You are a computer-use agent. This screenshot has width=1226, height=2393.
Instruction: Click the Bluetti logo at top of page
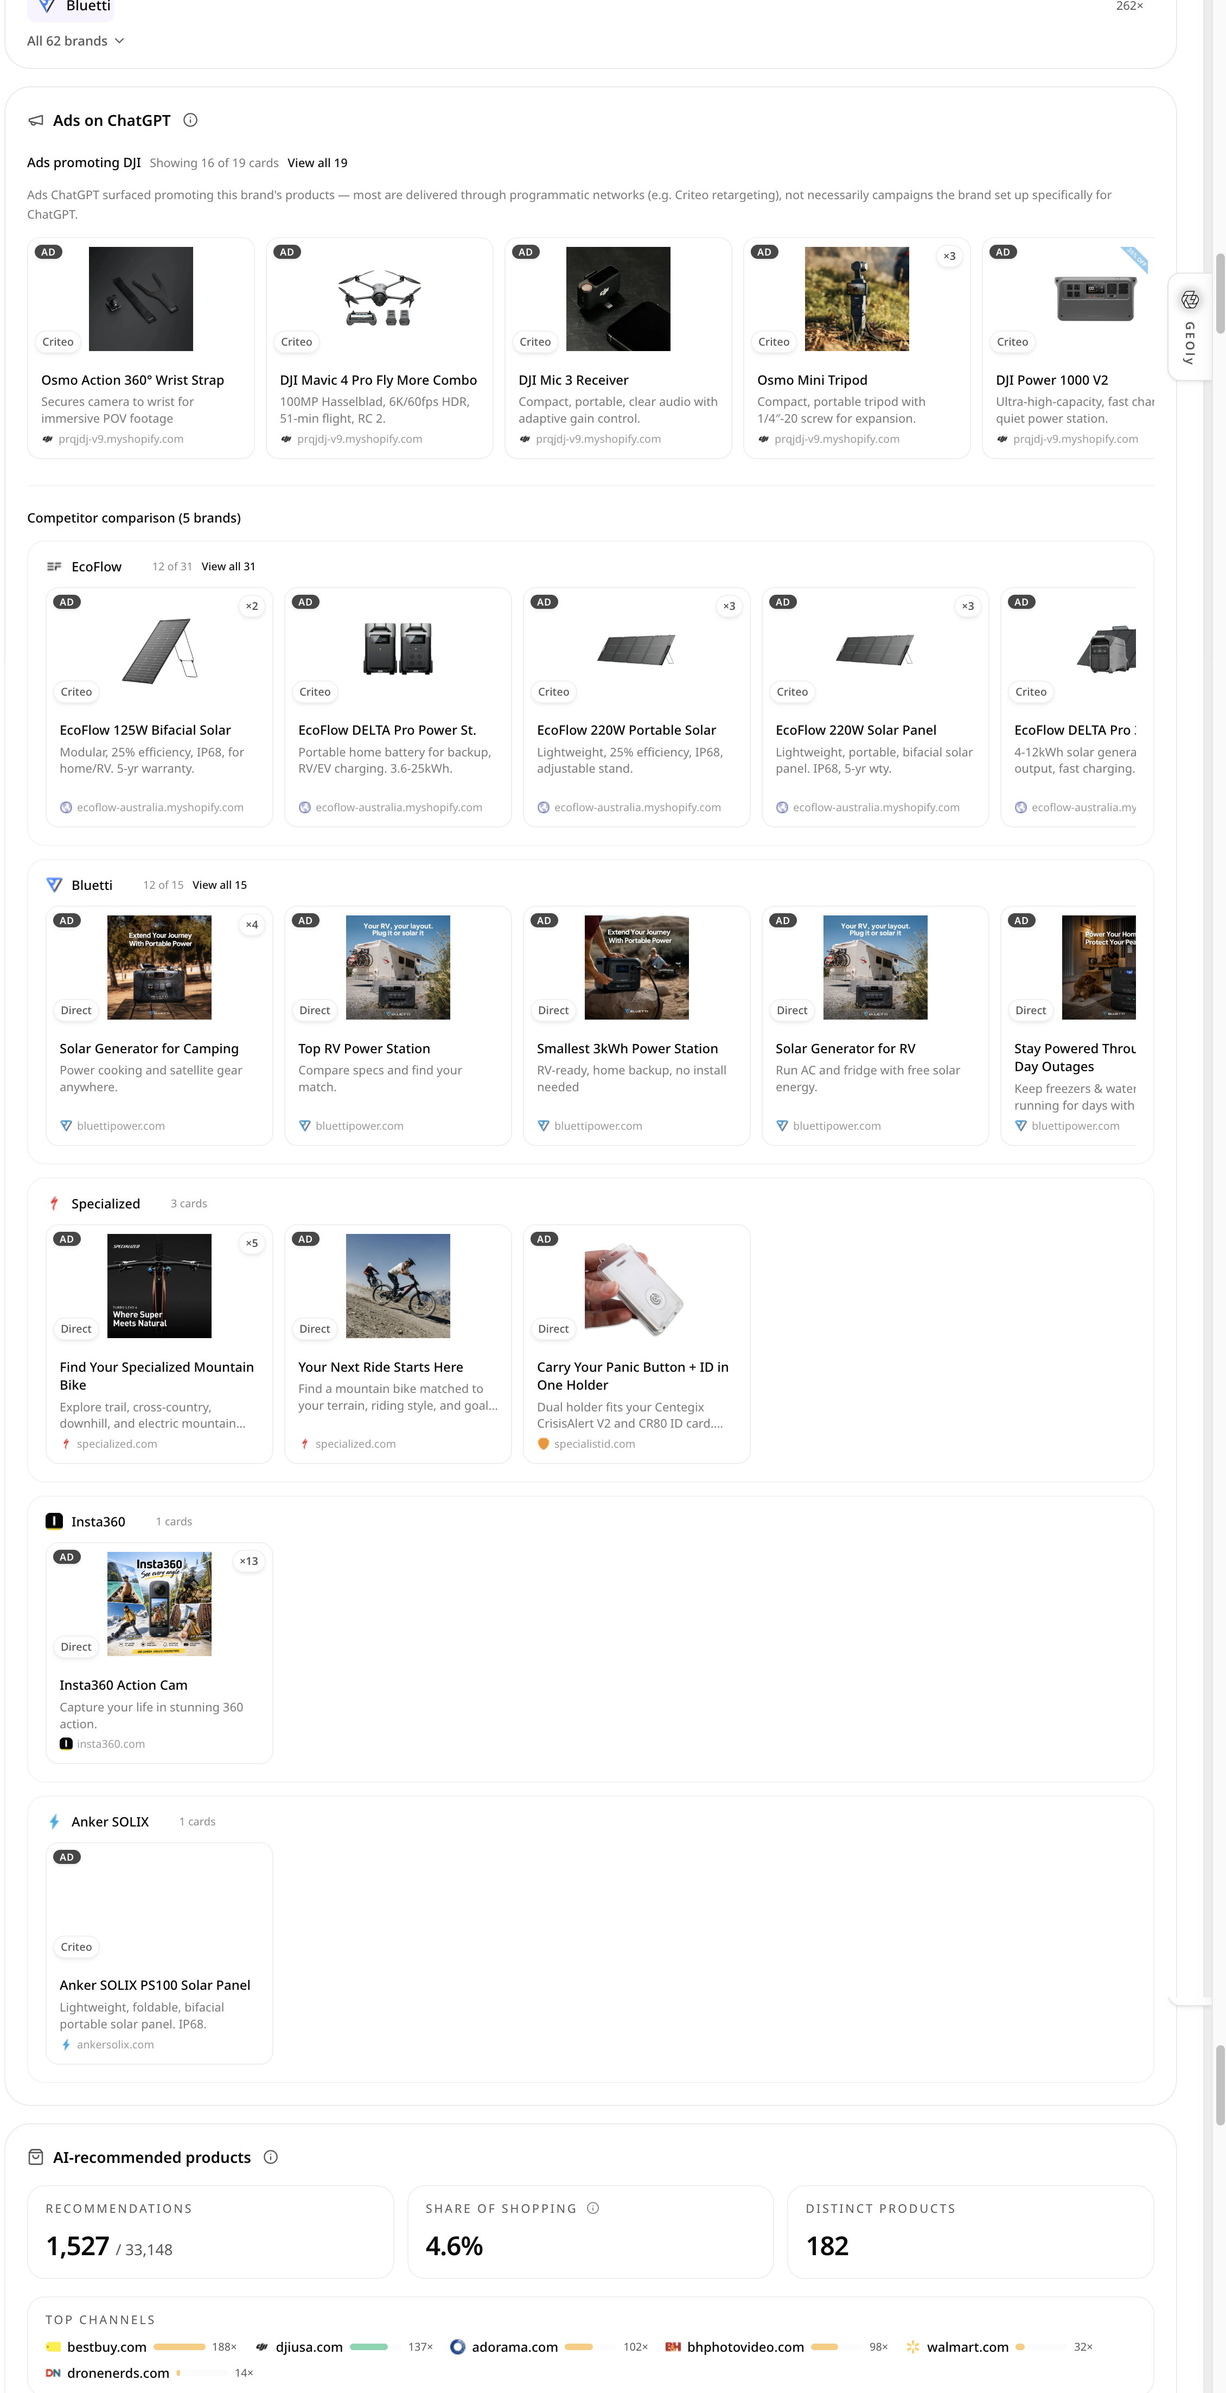(x=47, y=7)
